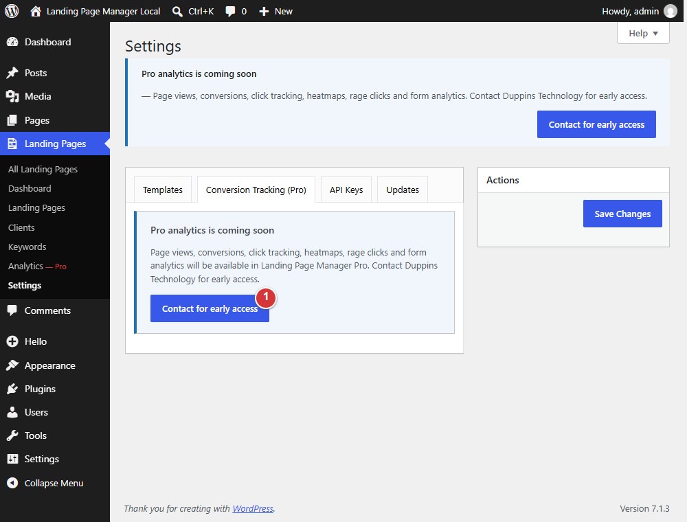Open the Keywords submenu item
Screen dimensions: 687x522
[x=27, y=247]
